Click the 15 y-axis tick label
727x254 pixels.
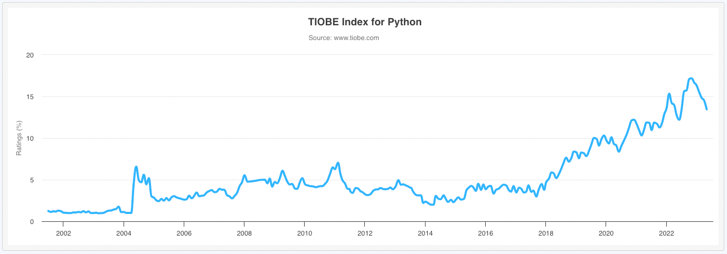point(30,96)
